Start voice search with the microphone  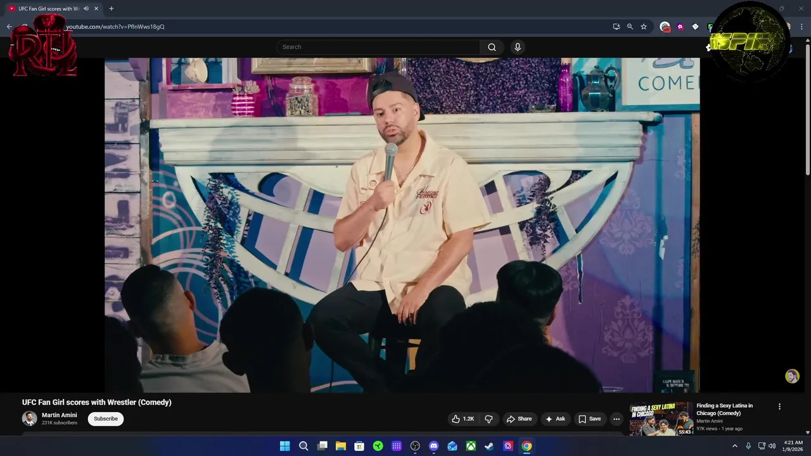point(518,47)
